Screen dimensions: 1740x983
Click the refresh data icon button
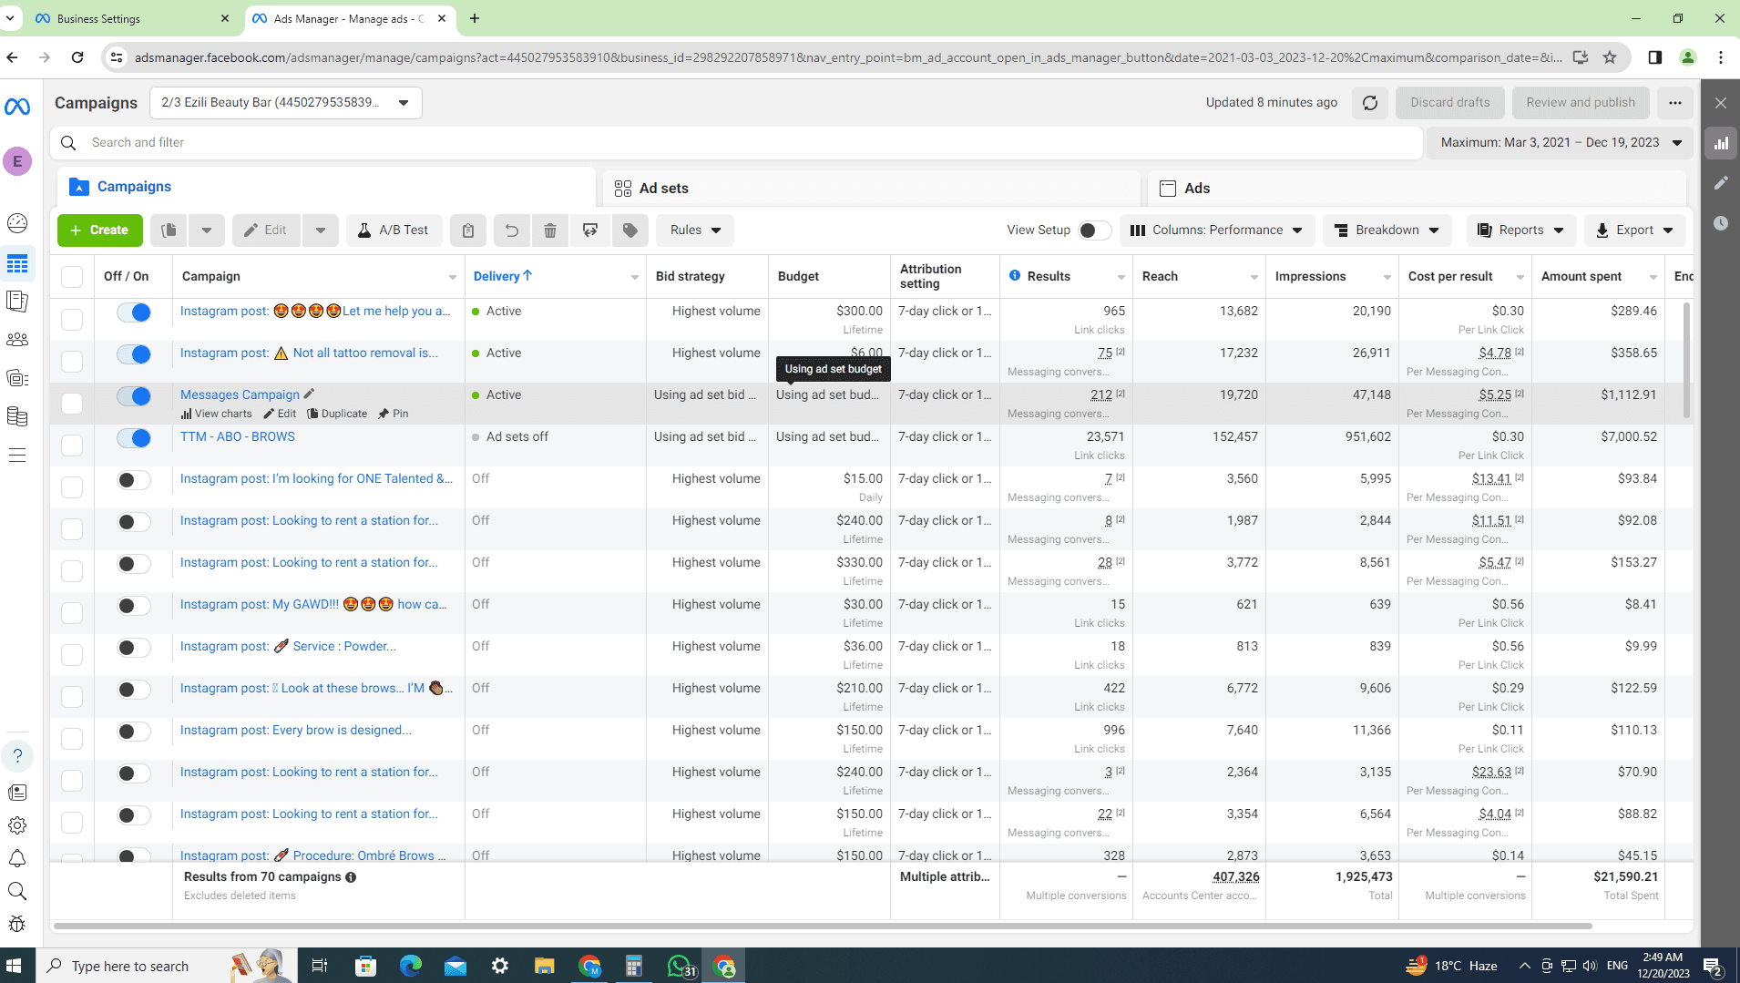(x=1370, y=103)
